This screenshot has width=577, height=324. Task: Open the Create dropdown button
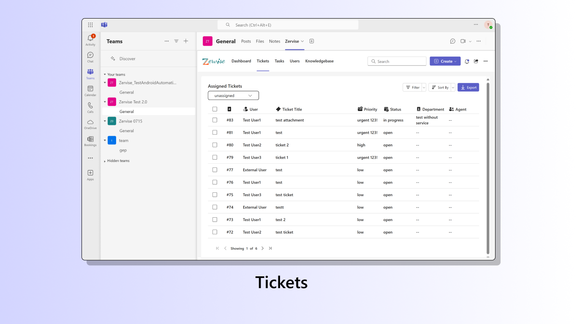click(x=445, y=61)
